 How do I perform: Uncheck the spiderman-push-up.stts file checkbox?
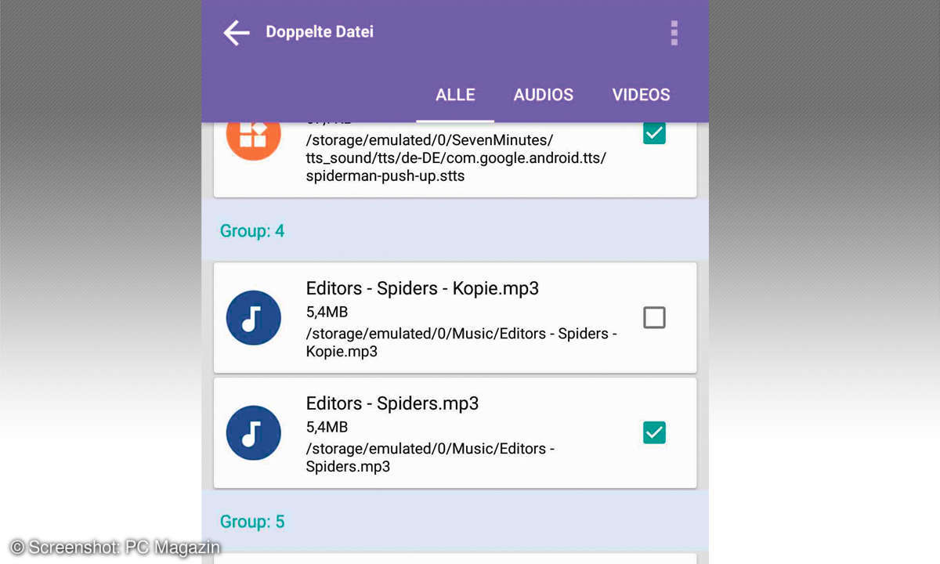[x=654, y=133]
